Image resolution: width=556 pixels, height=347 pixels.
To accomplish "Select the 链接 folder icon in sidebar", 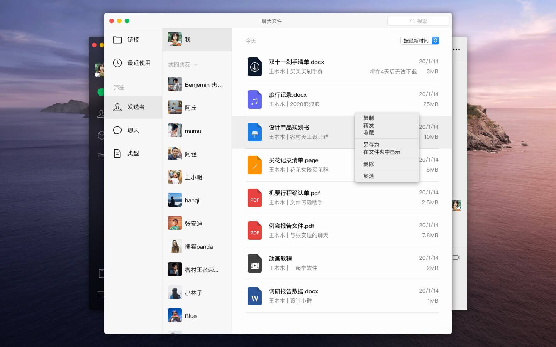I will tap(117, 40).
